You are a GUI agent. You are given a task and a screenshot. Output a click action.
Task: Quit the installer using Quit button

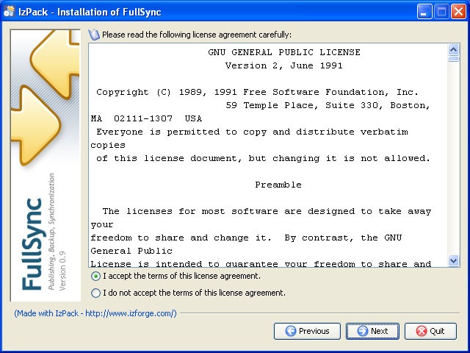[430, 331]
